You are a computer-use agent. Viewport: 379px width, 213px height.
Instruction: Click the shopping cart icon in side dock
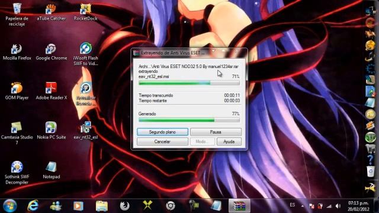[x=370, y=149]
